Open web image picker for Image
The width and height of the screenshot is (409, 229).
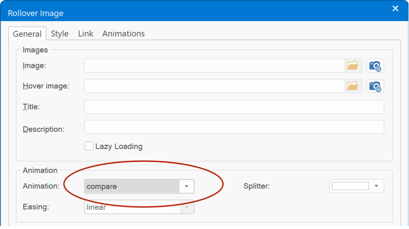375,66
